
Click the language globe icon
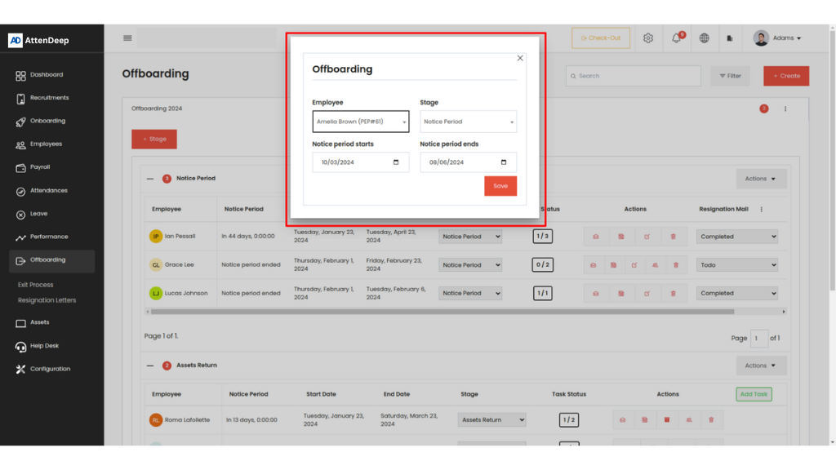[704, 38]
